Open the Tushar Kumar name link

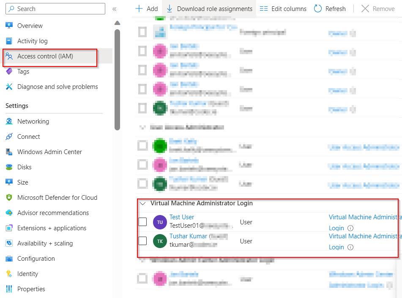coord(188,236)
